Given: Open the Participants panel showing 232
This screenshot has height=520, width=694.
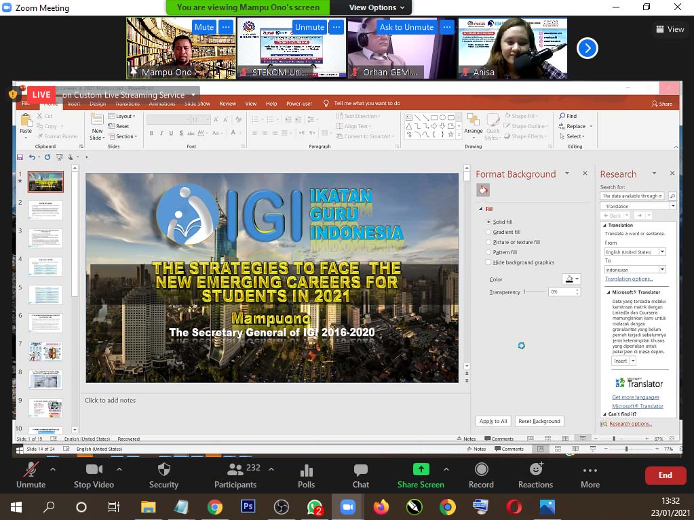Looking at the screenshot, I should pos(236,475).
